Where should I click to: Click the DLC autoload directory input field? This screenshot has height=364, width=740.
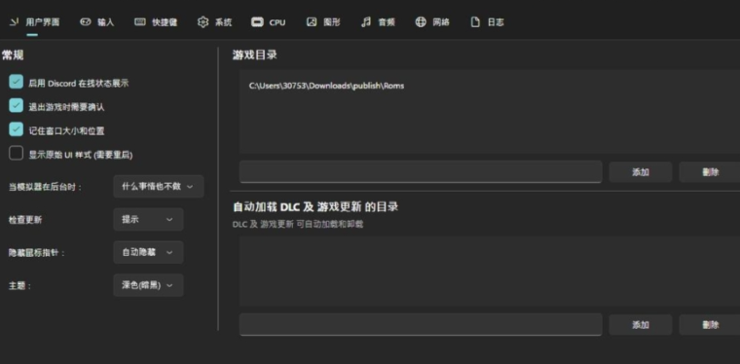[x=421, y=324]
